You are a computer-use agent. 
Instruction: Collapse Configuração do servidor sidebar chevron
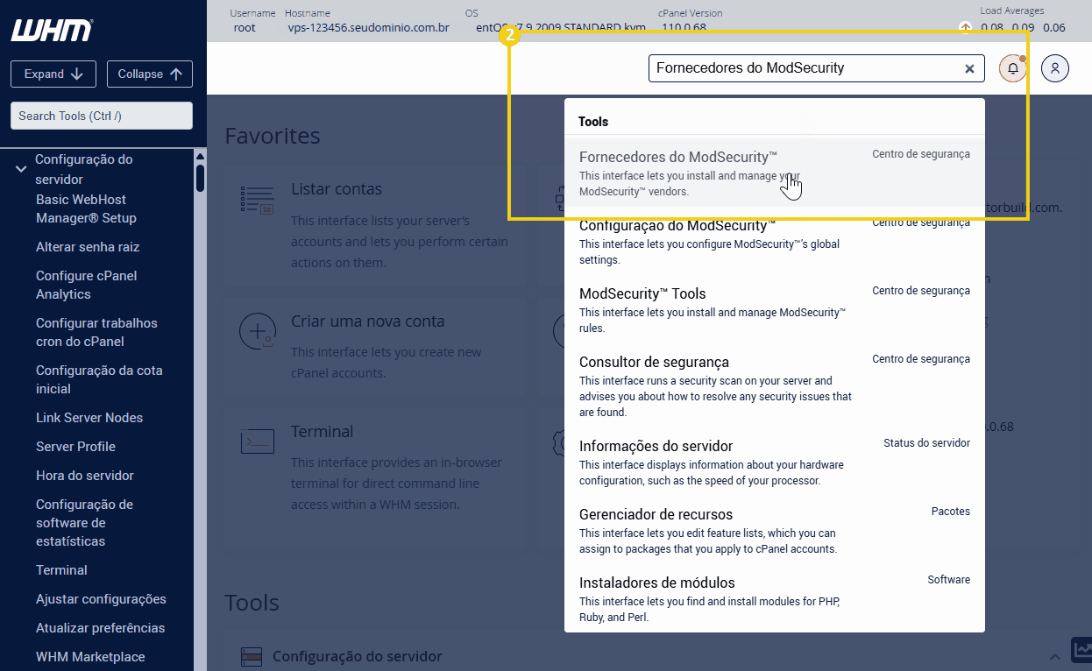[x=21, y=169]
